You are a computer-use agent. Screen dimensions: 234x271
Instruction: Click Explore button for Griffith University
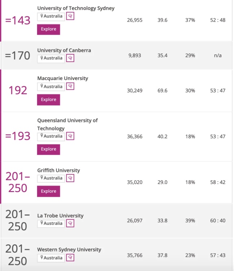pyautogui.click(x=49, y=191)
